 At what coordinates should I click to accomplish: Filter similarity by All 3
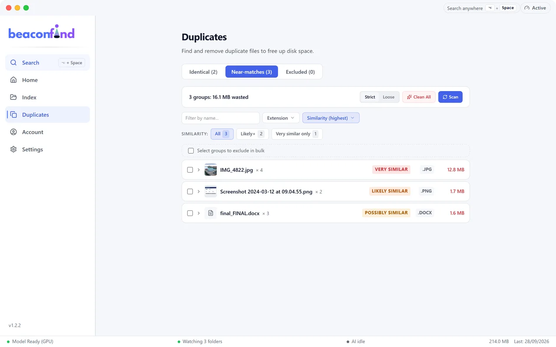(222, 134)
